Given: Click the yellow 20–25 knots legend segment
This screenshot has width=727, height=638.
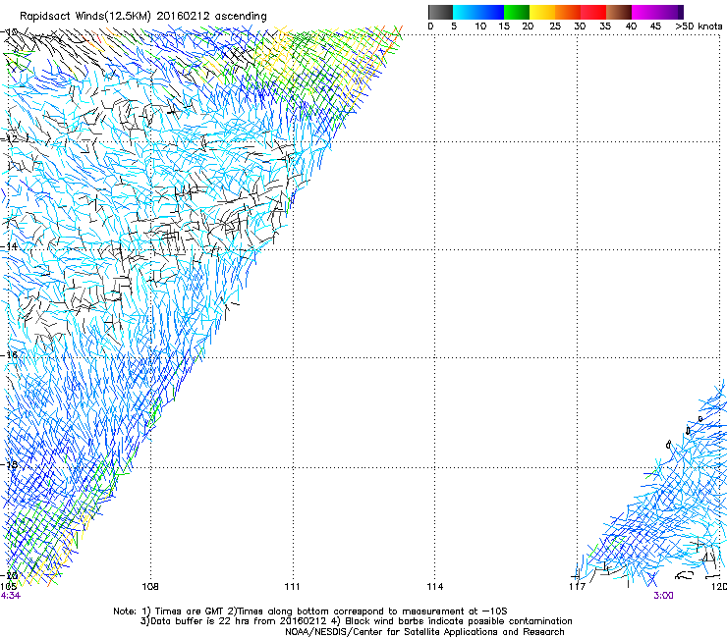Looking at the screenshot, I should pyautogui.click(x=542, y=12).
